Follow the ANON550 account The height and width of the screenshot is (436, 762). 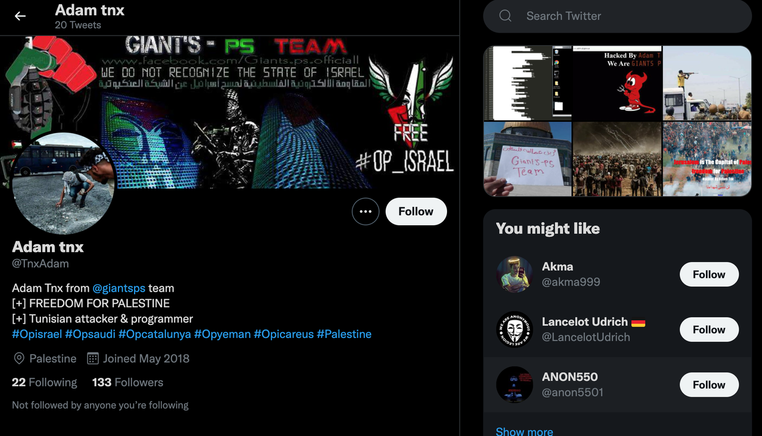click(x=709, y=385)
